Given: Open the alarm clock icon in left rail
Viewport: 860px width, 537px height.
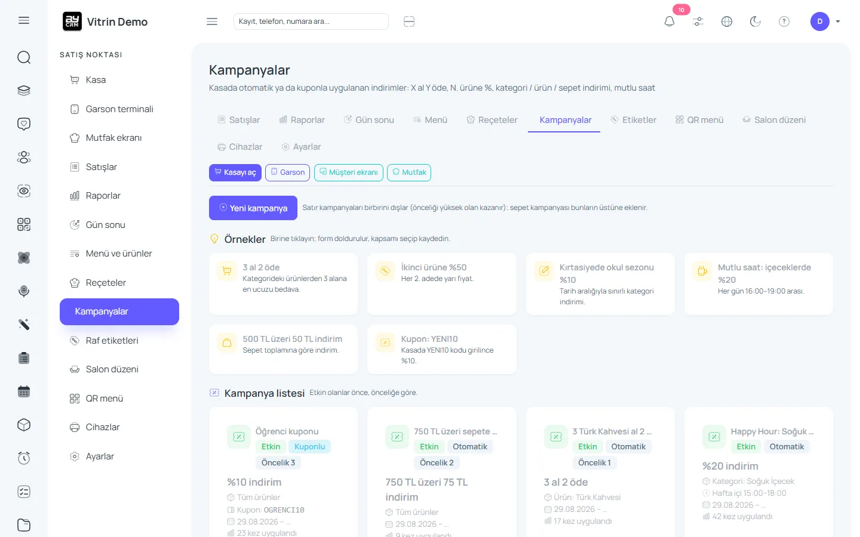Looking at the screenshot, I should [24, 458].
